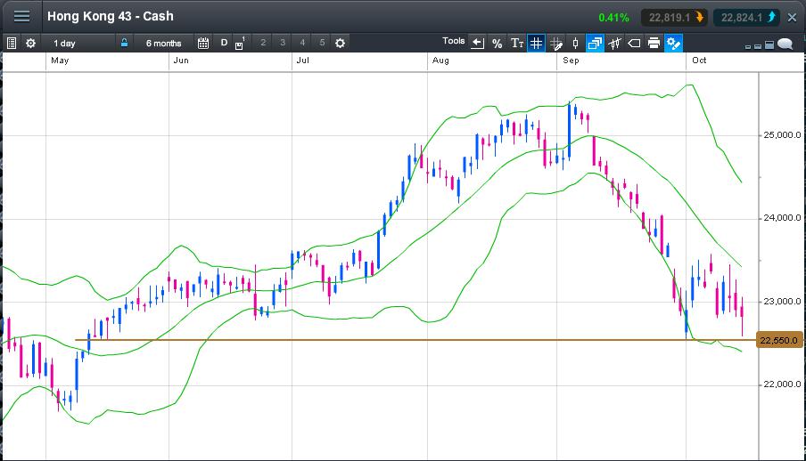
Task: Open the chart list document icon
Action: (12, 43)
